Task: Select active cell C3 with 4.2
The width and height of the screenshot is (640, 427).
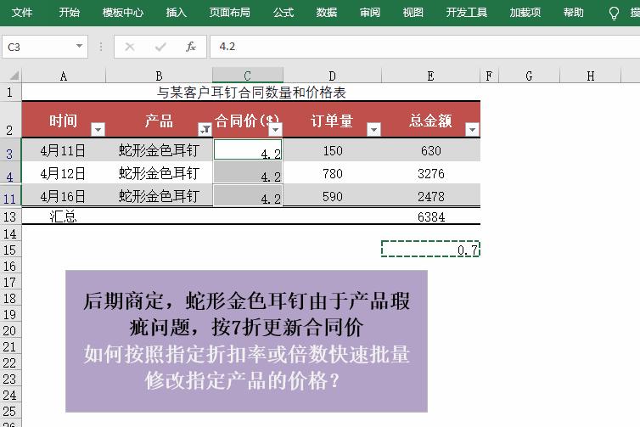Action: tap(248, 149)
